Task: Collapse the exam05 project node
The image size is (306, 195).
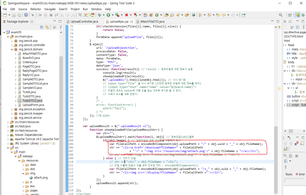Action: coord(4,32)
